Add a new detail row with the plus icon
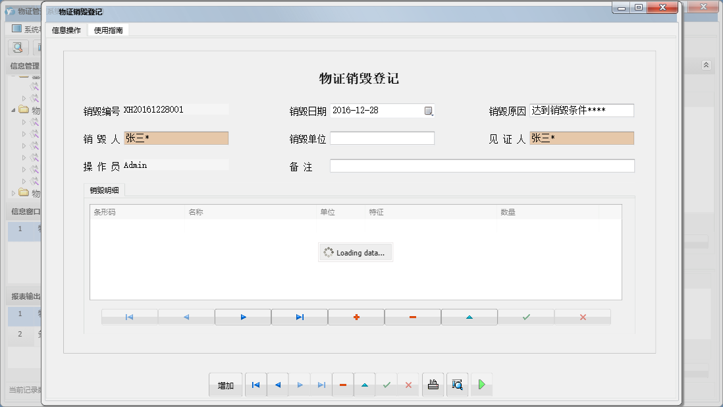This screenshot has height=407, width=723. click(x=356, y=317)
